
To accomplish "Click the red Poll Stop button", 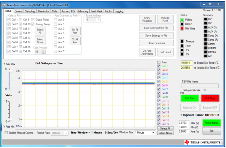I will point(210,98).
